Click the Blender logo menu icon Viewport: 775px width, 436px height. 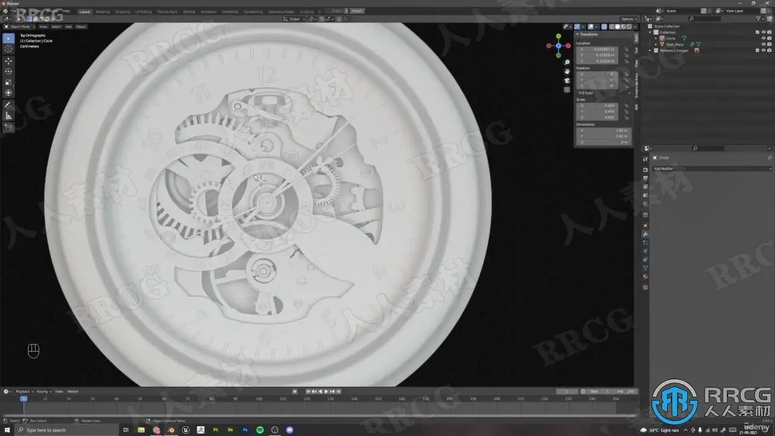click(5, 11)
